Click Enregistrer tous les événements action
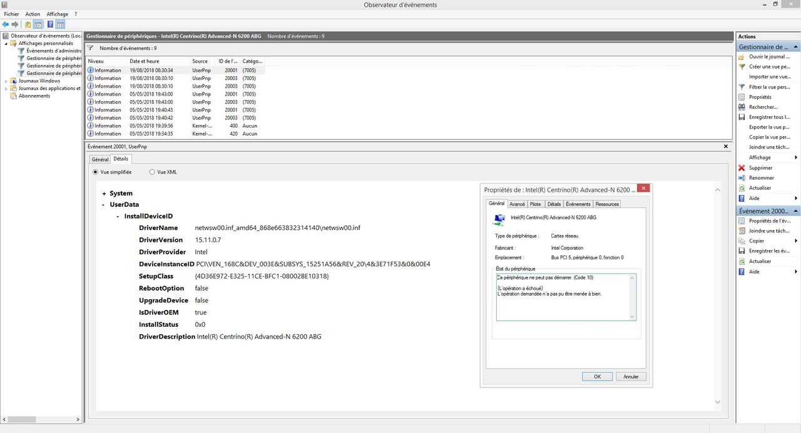 coord(768,117)
